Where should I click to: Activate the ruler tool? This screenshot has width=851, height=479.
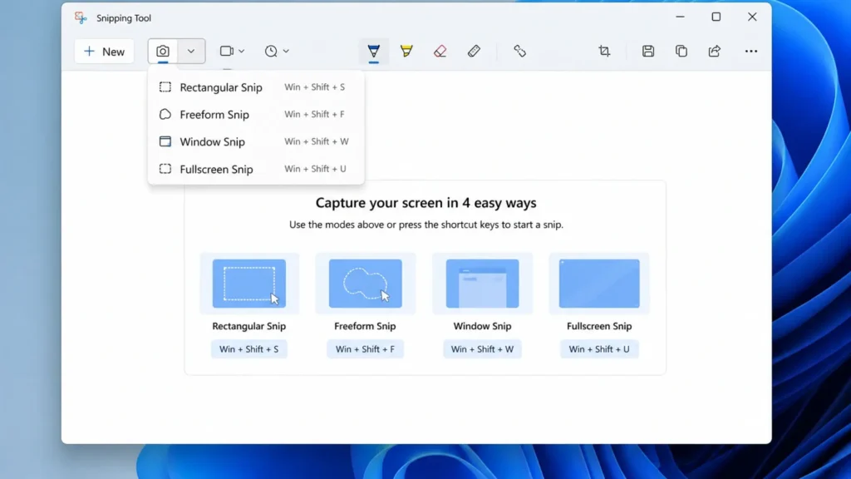click(475, 51)
